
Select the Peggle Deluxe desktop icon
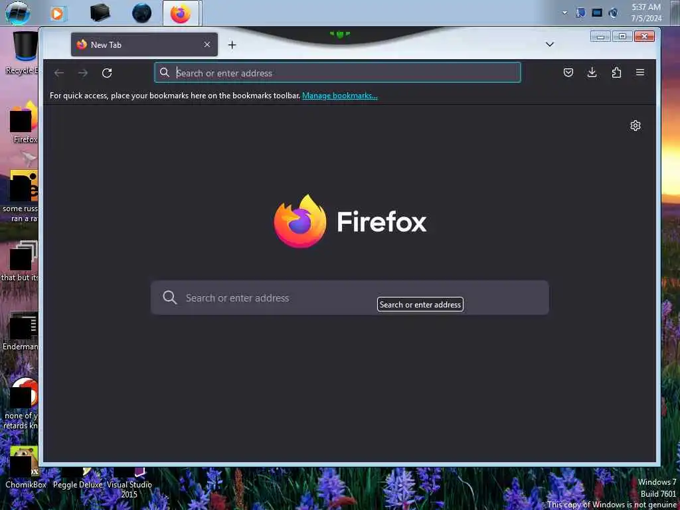point(78,477)
